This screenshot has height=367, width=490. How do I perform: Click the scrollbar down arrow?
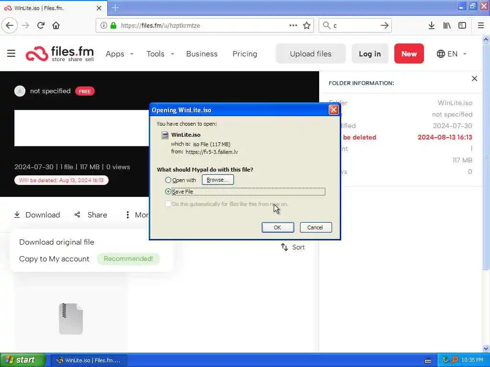[x=486, y=348]
